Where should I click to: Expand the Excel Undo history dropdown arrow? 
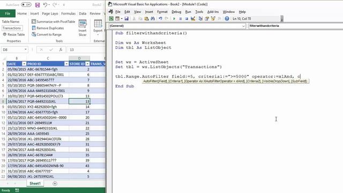point(49,5)
